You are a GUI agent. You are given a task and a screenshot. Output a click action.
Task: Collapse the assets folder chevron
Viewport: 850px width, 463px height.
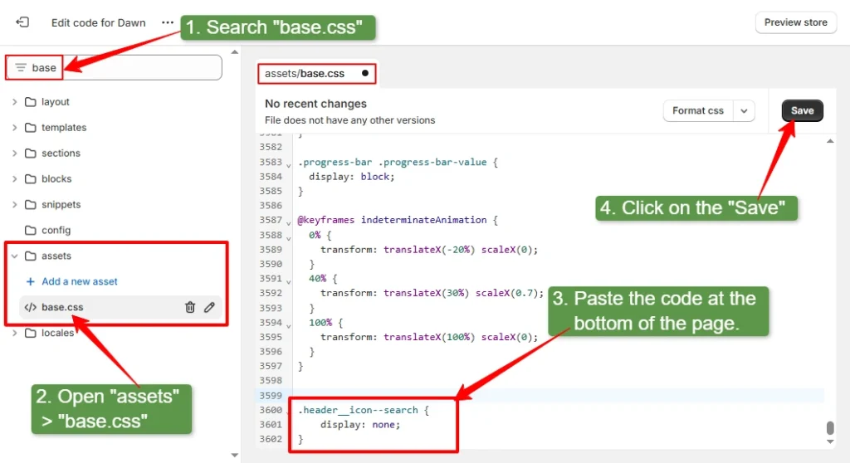15,256
